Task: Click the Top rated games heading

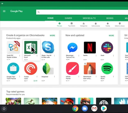Action: click(15, 92)
